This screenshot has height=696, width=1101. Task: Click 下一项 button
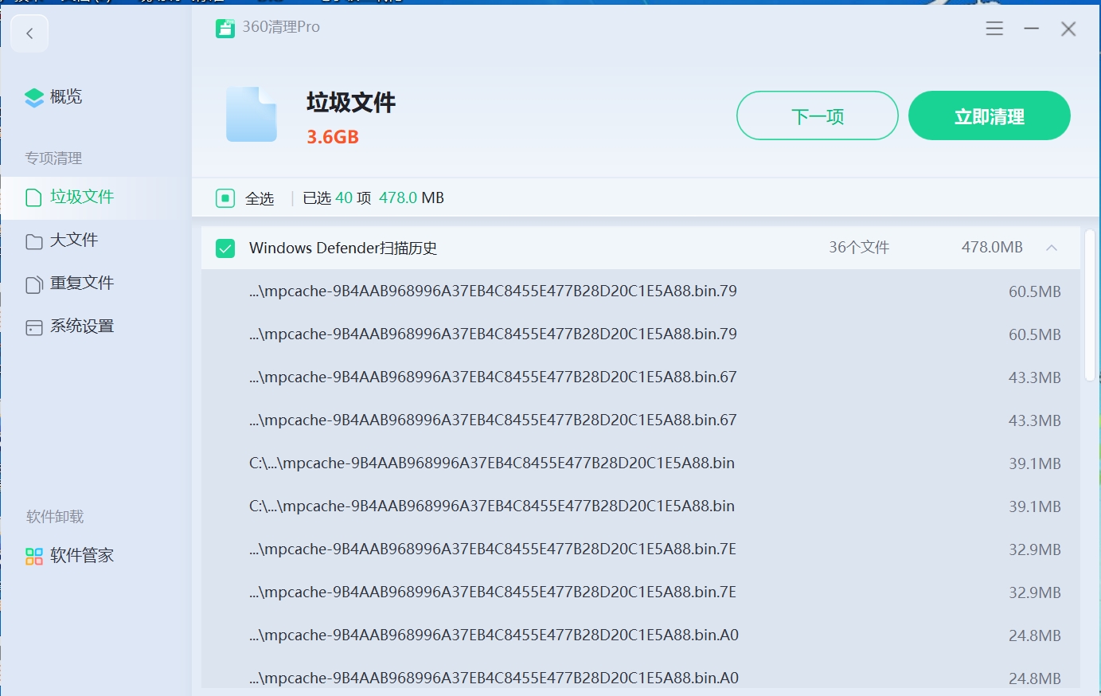pos(818,115)
